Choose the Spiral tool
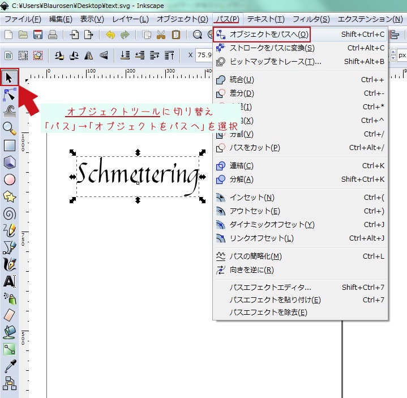The height and width of the screenshot is (398, 407). 9,213
